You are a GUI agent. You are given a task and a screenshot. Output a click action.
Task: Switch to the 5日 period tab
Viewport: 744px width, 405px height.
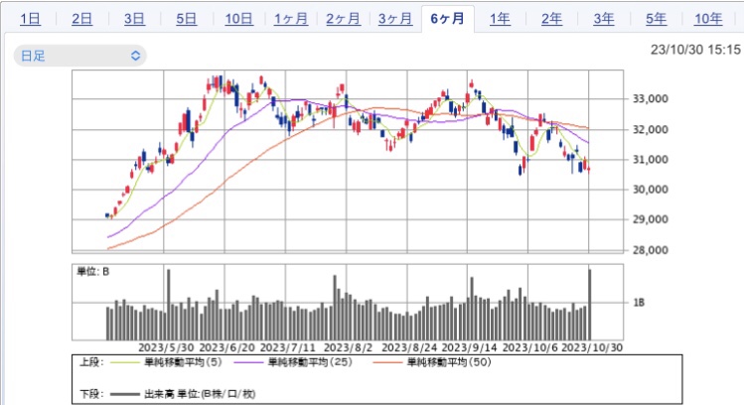click(x=187, y=19)
